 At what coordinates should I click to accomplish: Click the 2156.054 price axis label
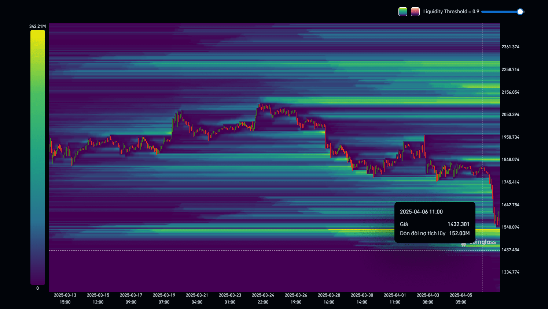[510, 92]
